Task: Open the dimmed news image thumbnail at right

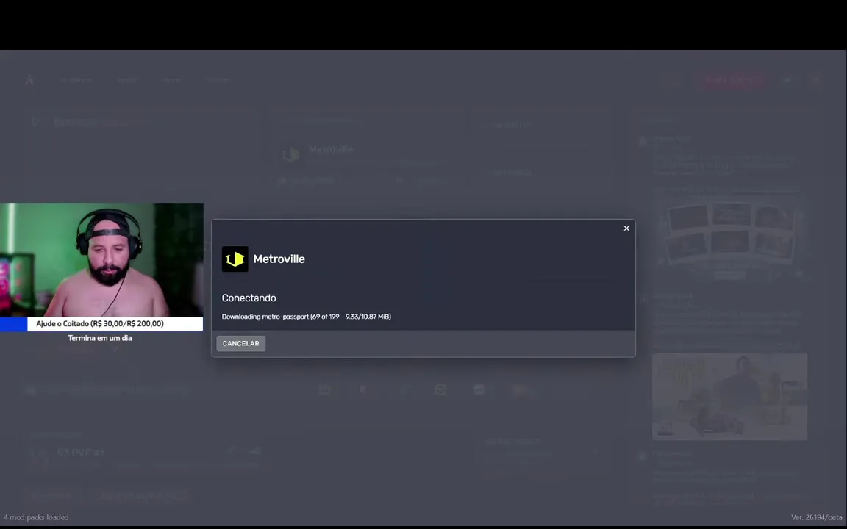Action: pos(730,396)
